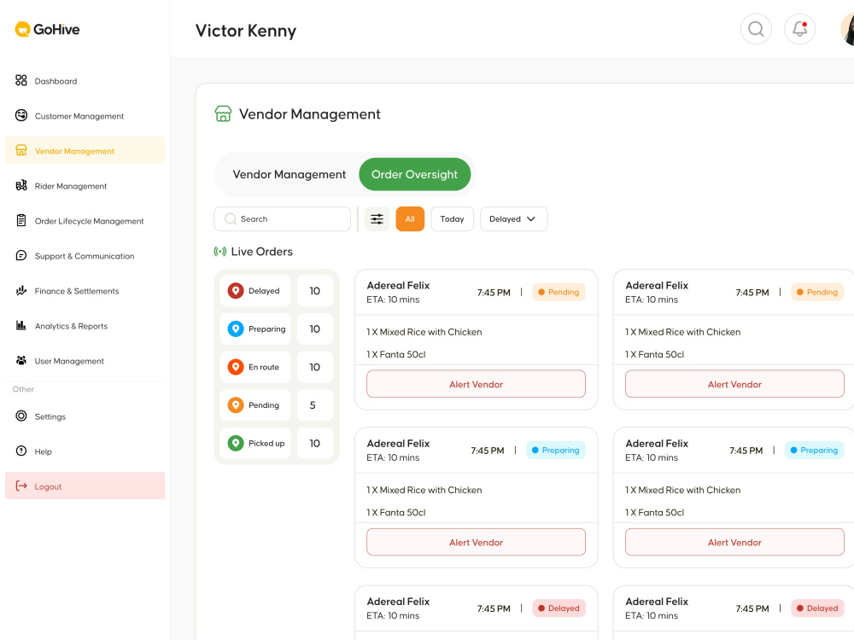The height and width of the screenshot is (640, 854).
Task: Go to Rider Management menu item
Action: (85, 185)
